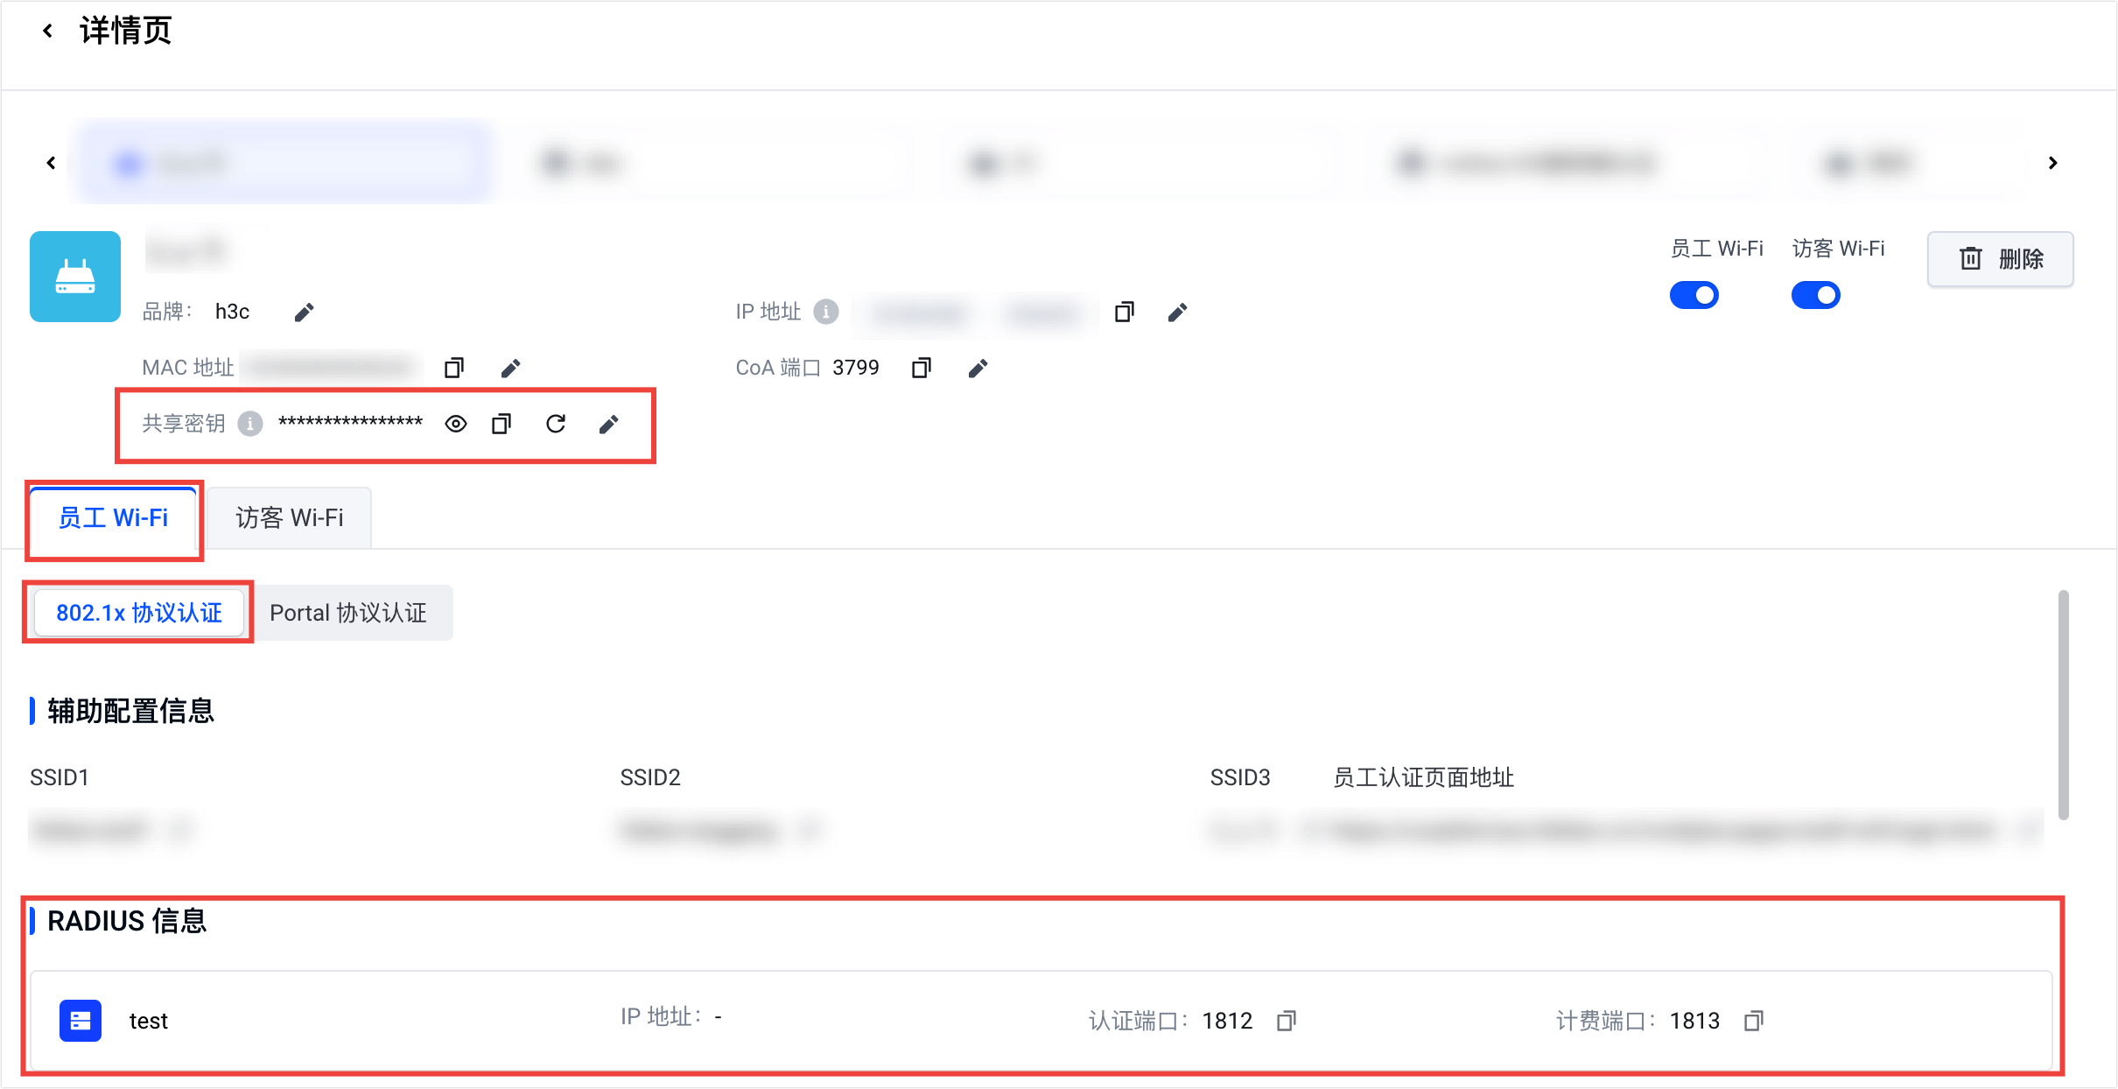Image resolution: width=2118 pixels, height=1089 pixels.
Task: Copy the 计费端口 1813 value
Action: (1753, 1021)
